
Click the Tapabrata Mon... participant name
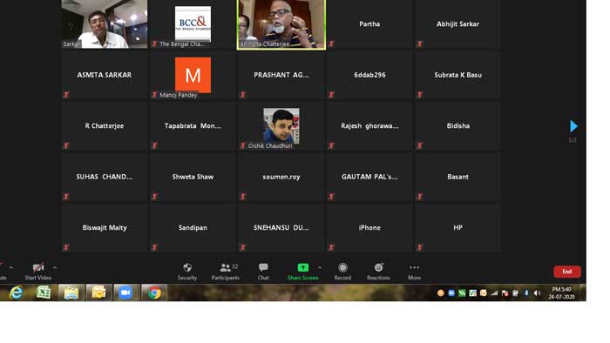tap(193, 126)
